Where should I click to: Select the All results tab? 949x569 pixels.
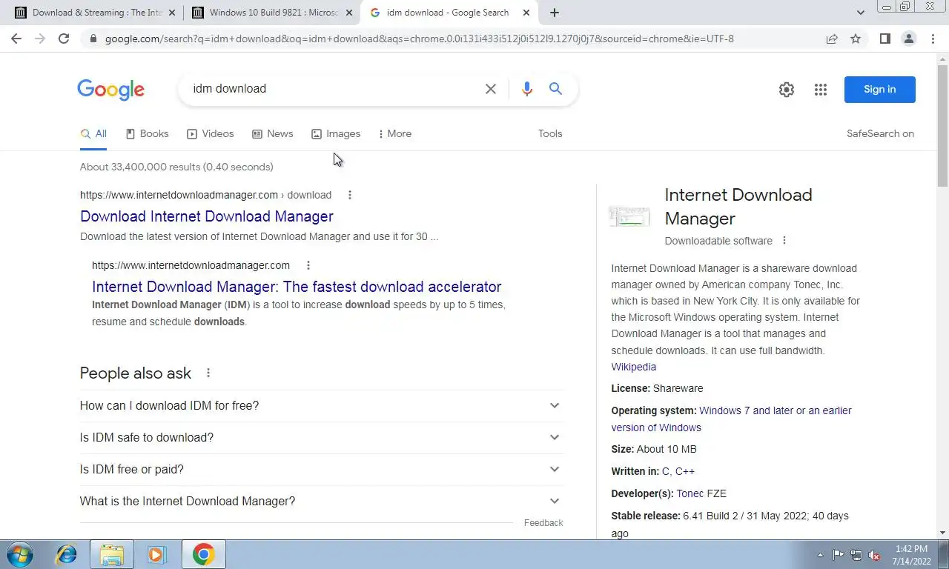click(93, 134)
